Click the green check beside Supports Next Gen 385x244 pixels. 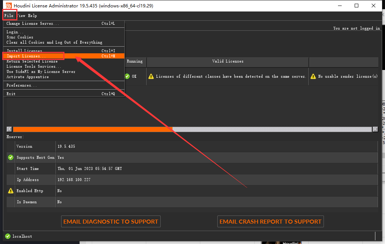(x=10, y=157)
